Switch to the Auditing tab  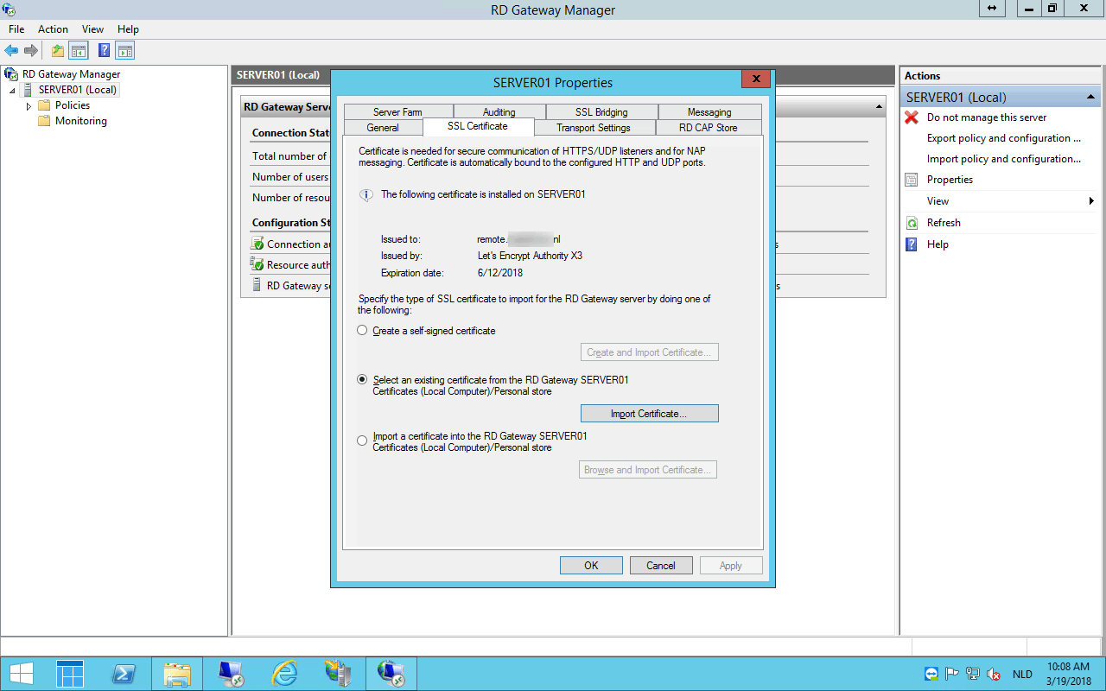click(499, 112)
